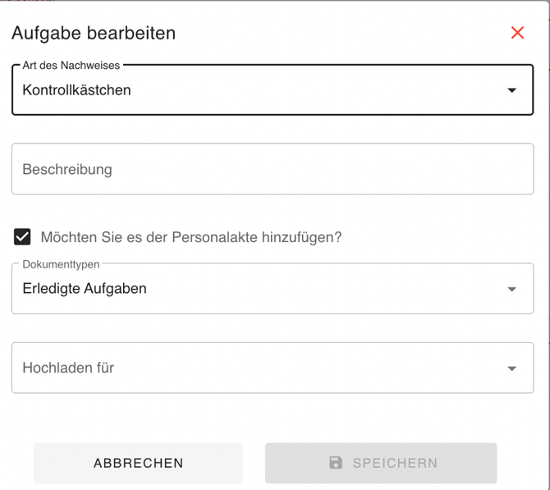The width and height of the screenshot is (550, 490).
Task: Close the Aufgabe bearbeiten dialog via red X
Action: [x=517, y=33]
